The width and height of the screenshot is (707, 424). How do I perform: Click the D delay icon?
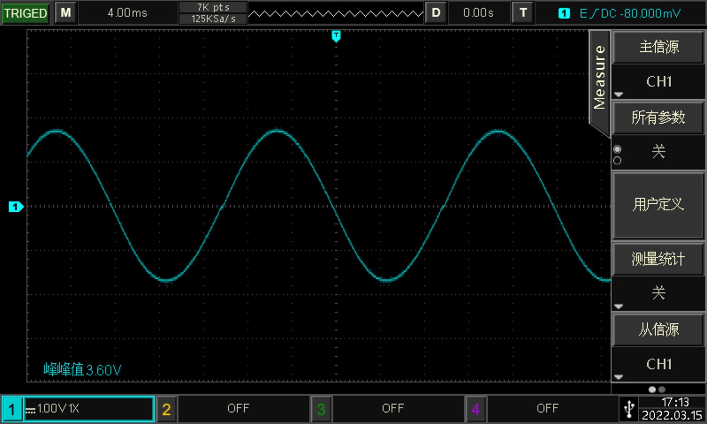coord(436,13)
